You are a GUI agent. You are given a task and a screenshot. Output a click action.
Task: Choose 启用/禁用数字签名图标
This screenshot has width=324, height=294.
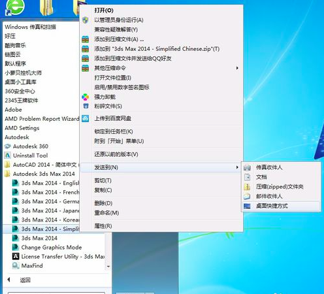[x=121, y=88]
